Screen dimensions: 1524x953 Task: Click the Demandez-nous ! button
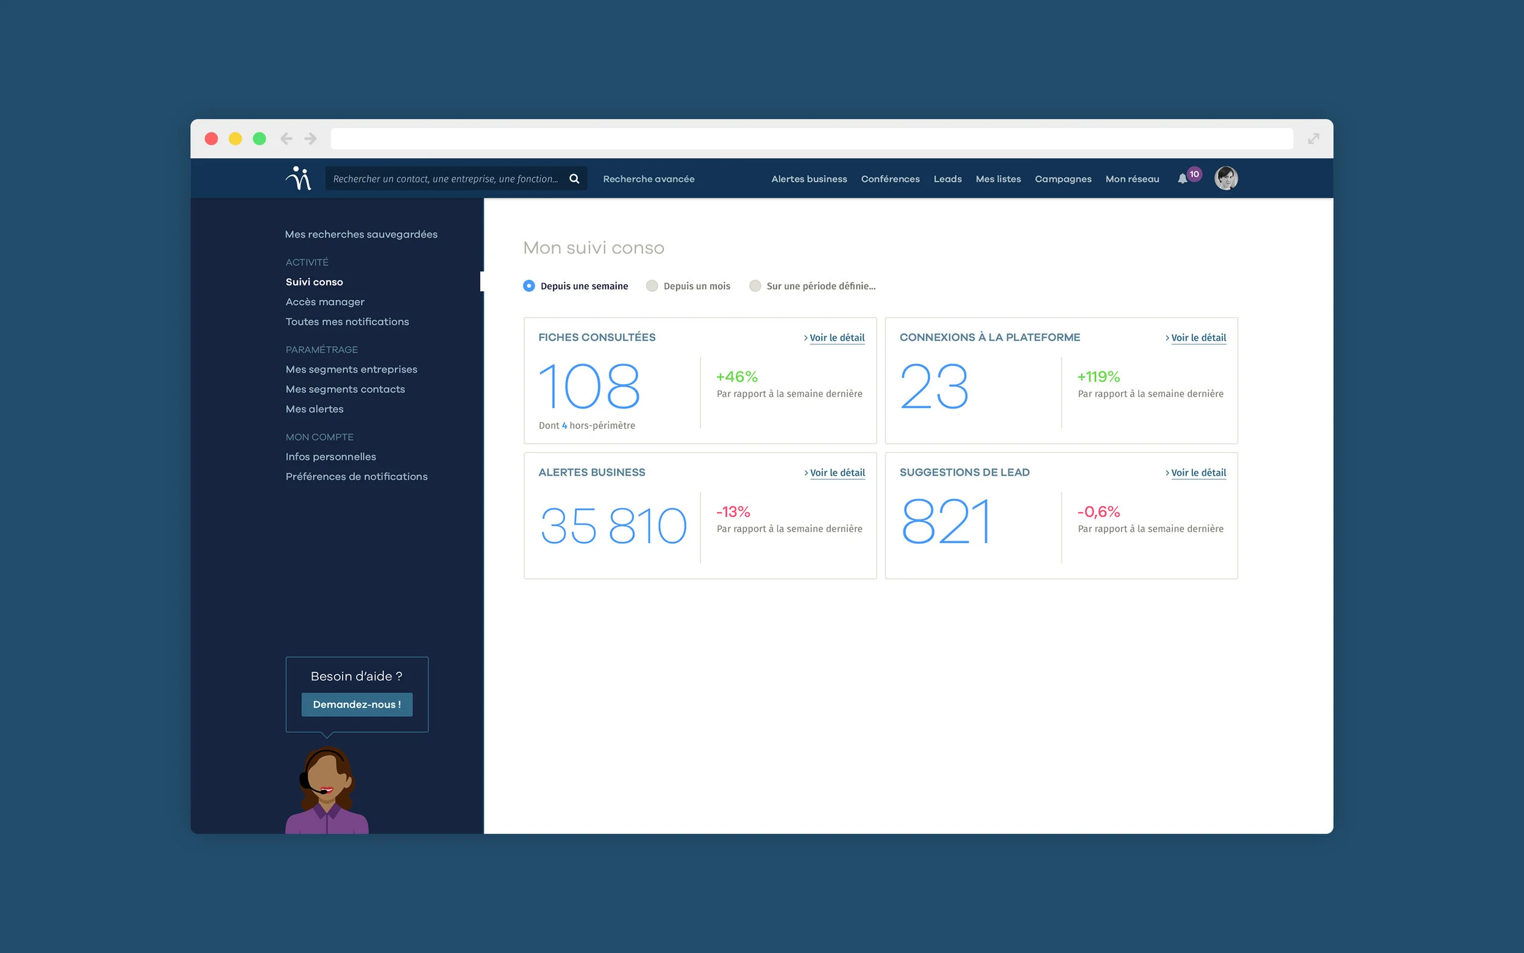point(357,705)
